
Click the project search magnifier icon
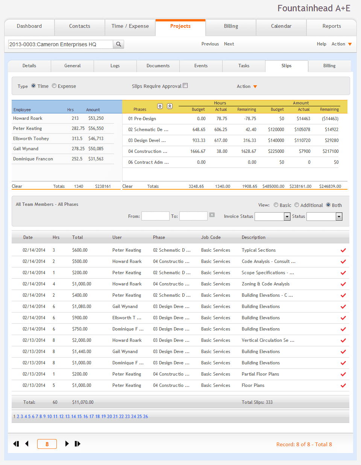118,44
